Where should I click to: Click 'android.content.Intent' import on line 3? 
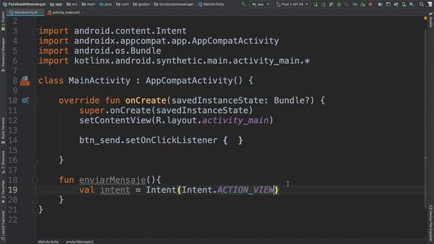point(130,30)
